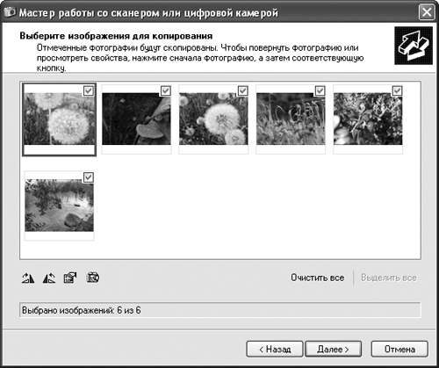Close the wizard window
Image resolution: width=439 pixels, height=368 pixels.
tap(427, 12)
